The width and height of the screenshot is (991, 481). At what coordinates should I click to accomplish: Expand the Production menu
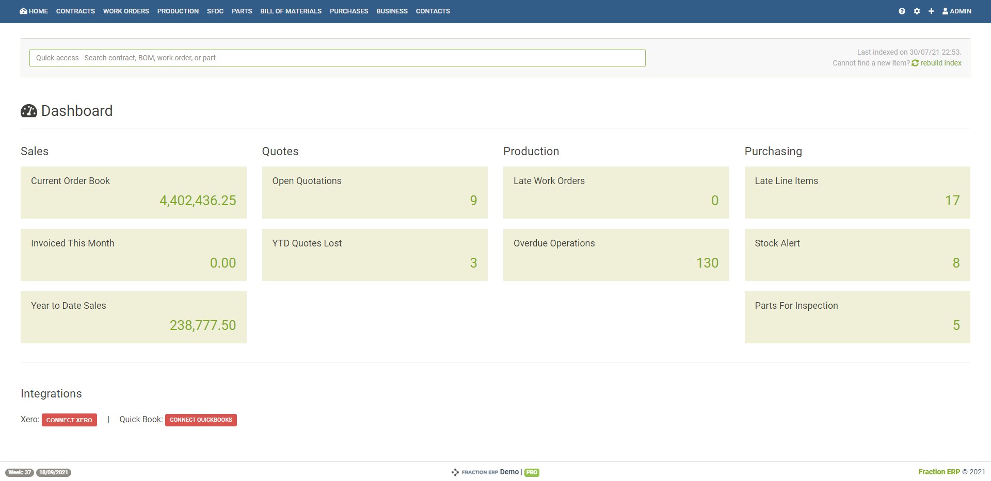point(178,11)
